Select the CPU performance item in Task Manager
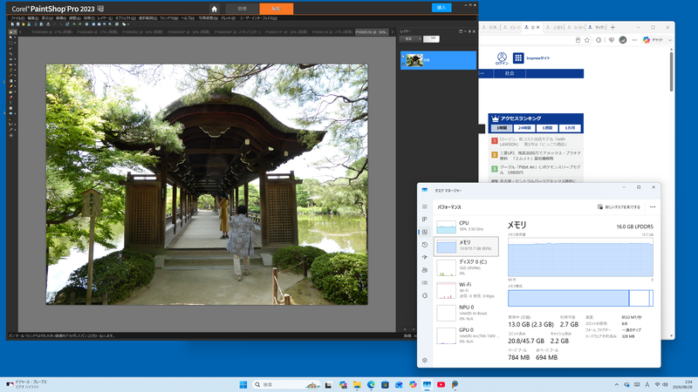 click(x=467, y=226)
